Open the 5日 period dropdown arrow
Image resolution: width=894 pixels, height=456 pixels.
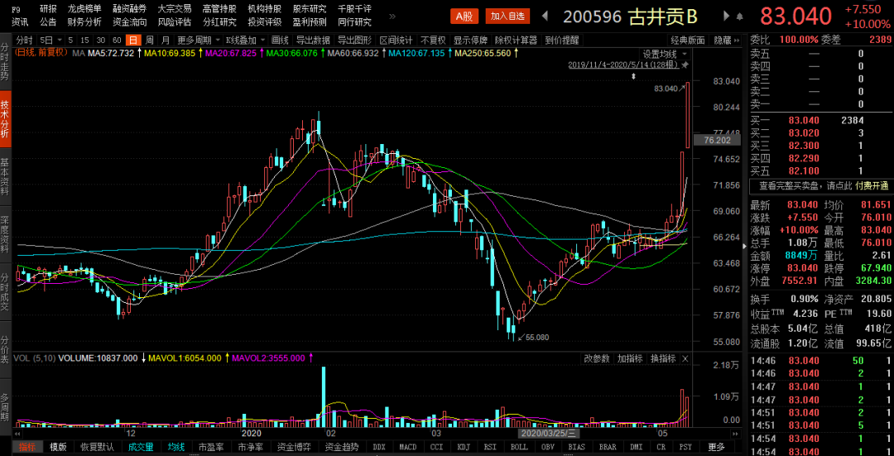59,41
